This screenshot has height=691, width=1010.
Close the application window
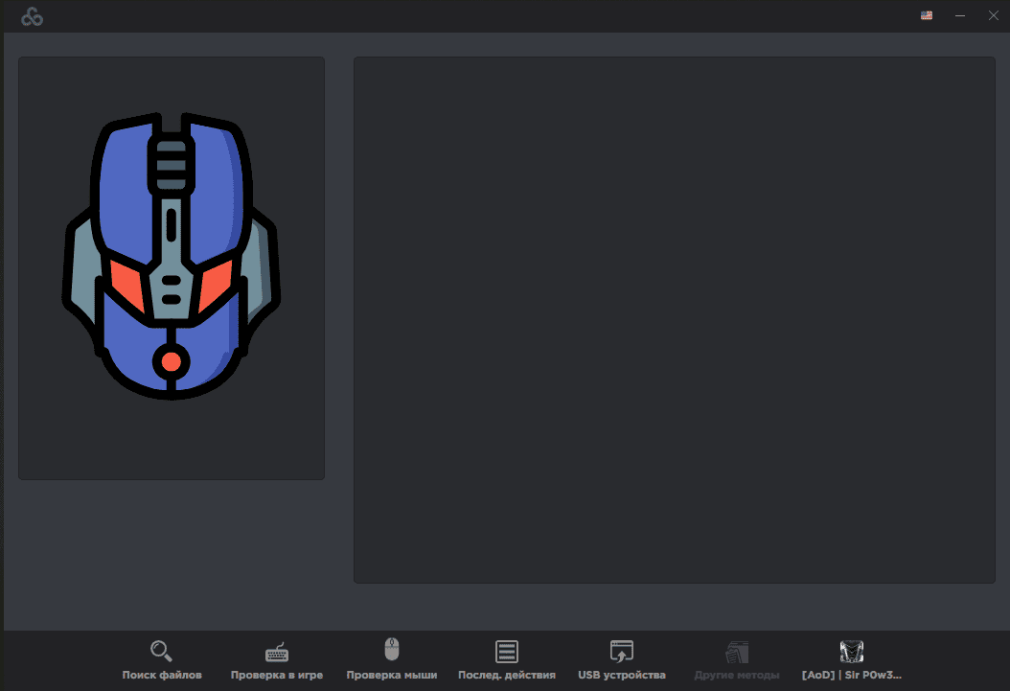(993, 15)
